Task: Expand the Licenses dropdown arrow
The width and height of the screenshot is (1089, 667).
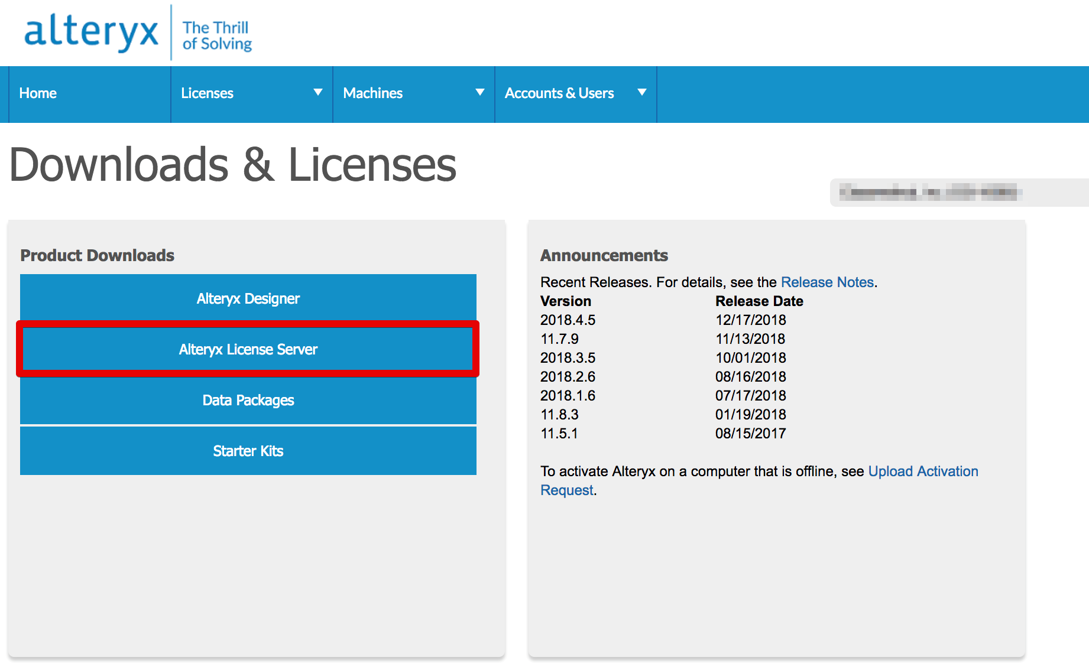Action: point(317,92)
